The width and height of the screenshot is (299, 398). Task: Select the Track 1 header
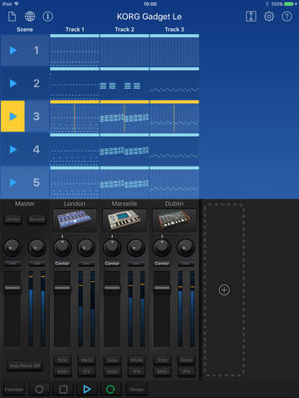[75, 29]
